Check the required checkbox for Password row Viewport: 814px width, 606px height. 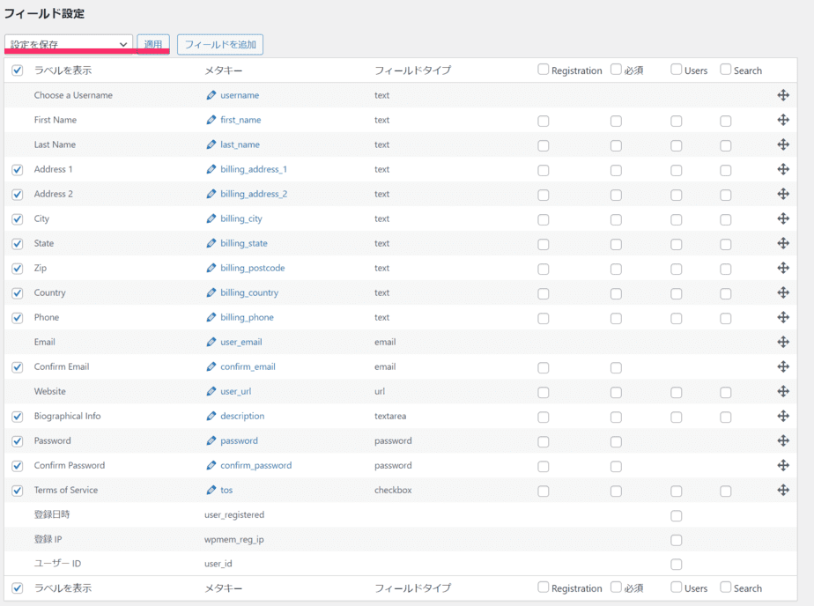[x=616, y=442]
